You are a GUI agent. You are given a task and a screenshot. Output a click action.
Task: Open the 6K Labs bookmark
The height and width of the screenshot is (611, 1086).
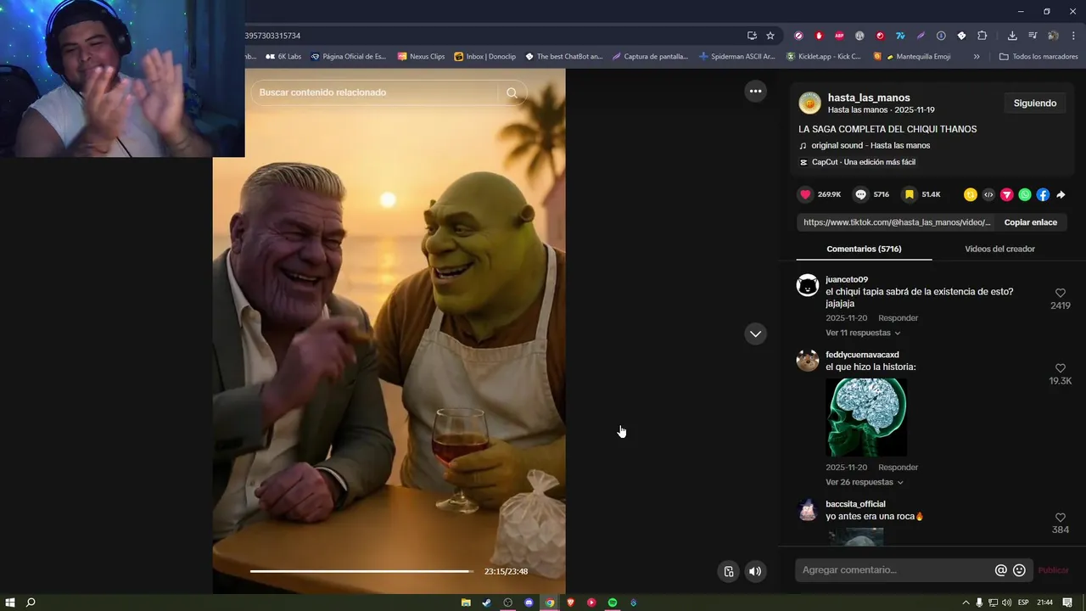click(x=283, y=57)
